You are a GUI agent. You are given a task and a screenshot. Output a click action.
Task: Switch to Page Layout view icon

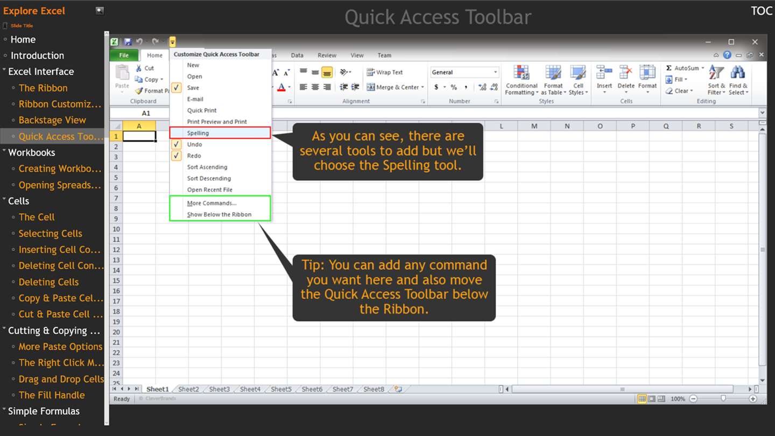click(652, 399)
